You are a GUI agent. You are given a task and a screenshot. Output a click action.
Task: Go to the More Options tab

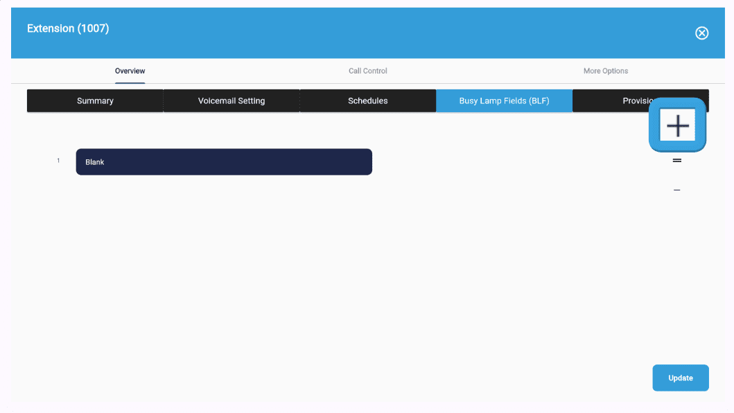(605, 71)
